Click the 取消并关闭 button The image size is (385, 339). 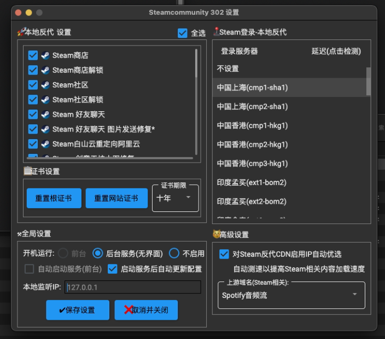pyautogui.click(x=146, y=310)
